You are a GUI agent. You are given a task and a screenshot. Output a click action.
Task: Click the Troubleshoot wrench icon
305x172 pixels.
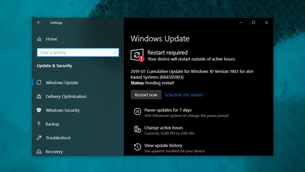point(39,138)
